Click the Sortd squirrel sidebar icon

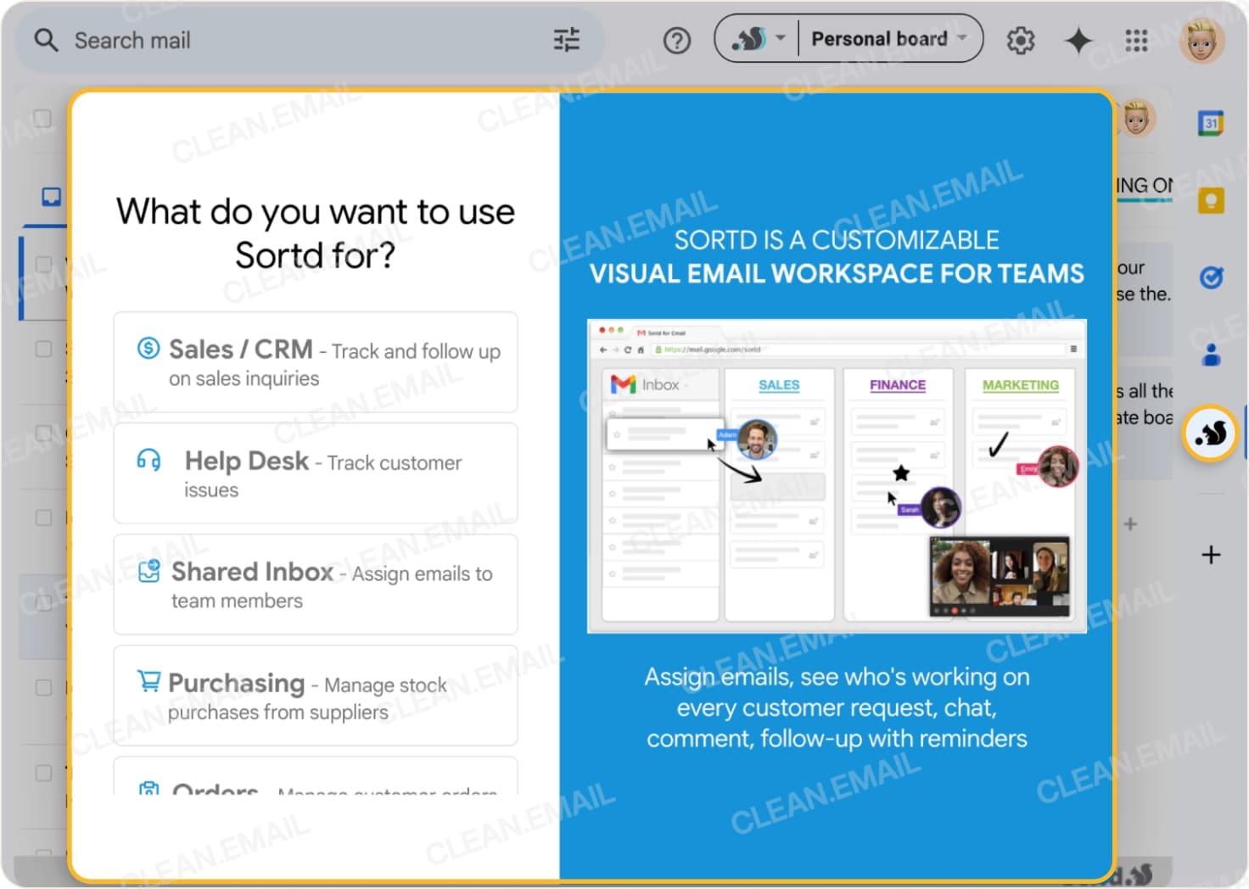1211,433
